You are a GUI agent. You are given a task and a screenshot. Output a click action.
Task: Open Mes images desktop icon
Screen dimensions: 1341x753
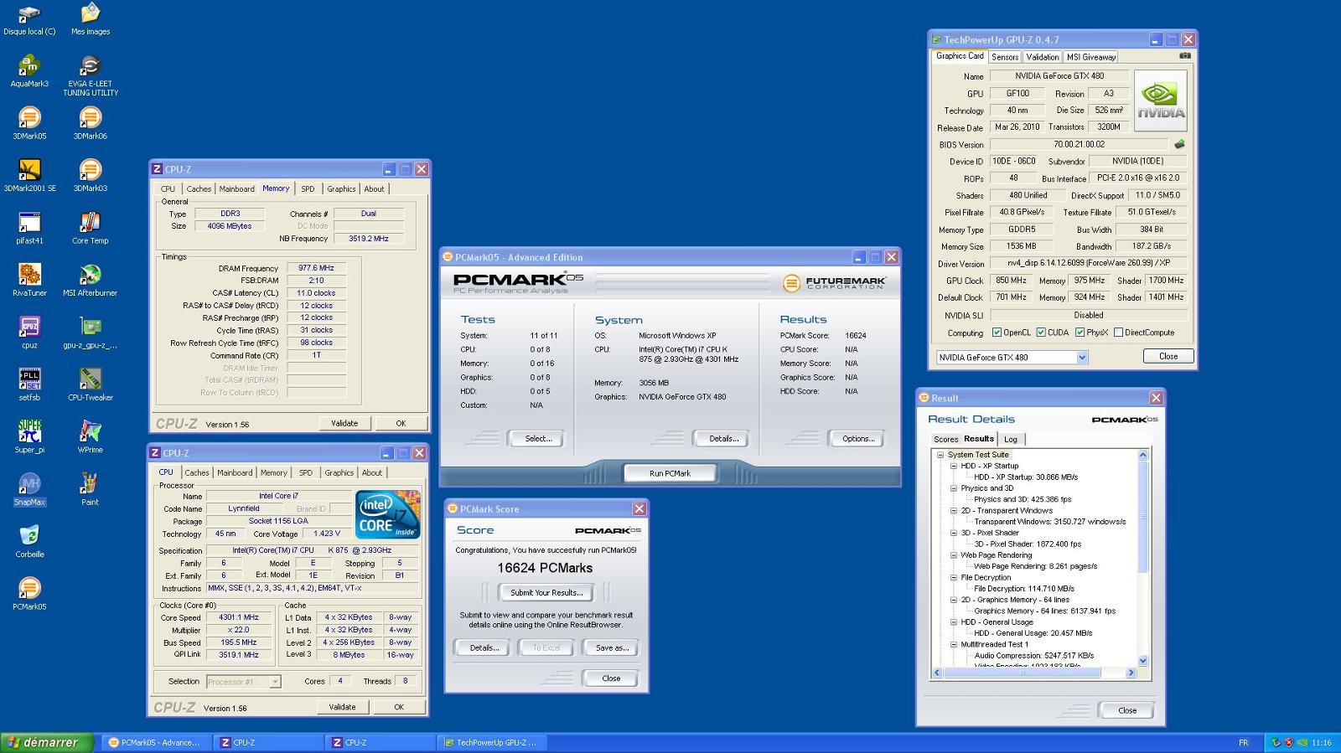click(91, 20)
